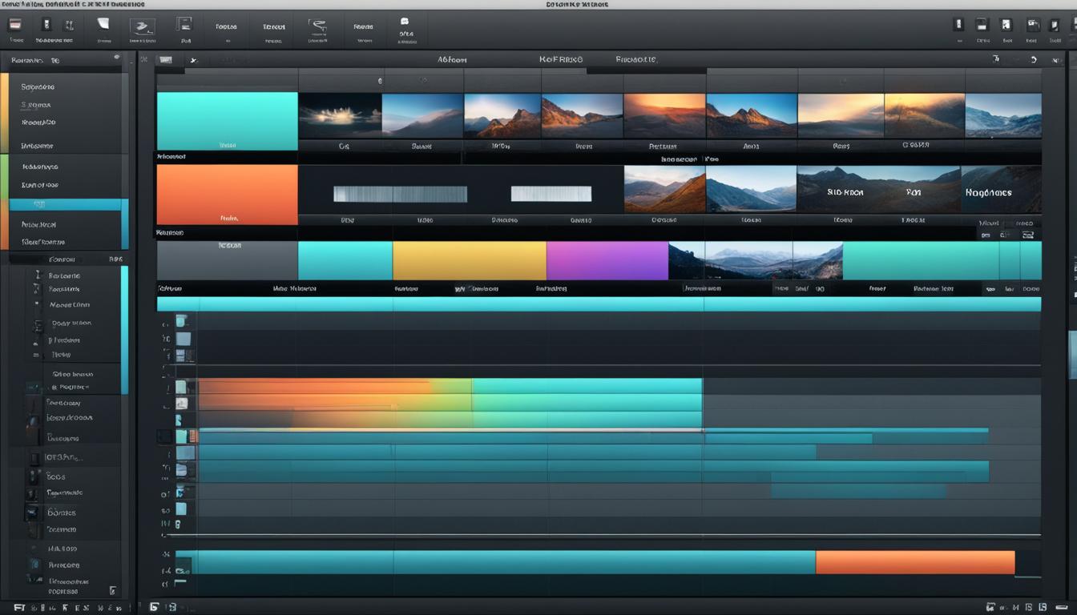Viewport: 1077px width, 615px height.
Task: Click the curved undo arrow above the timeline
Action: [x=1034, y=59]
